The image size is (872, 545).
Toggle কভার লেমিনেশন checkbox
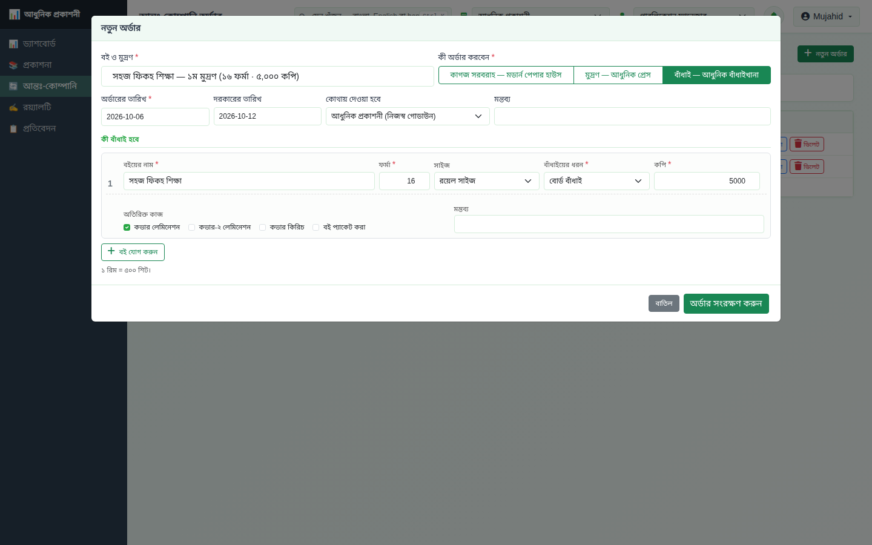click(x=127, y=228)
